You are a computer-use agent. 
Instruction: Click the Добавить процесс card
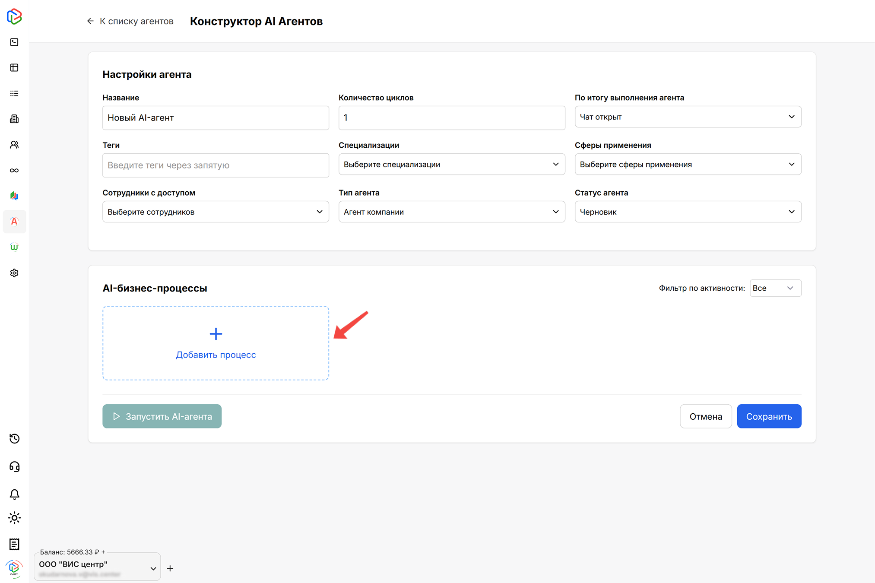coord(216,343)
